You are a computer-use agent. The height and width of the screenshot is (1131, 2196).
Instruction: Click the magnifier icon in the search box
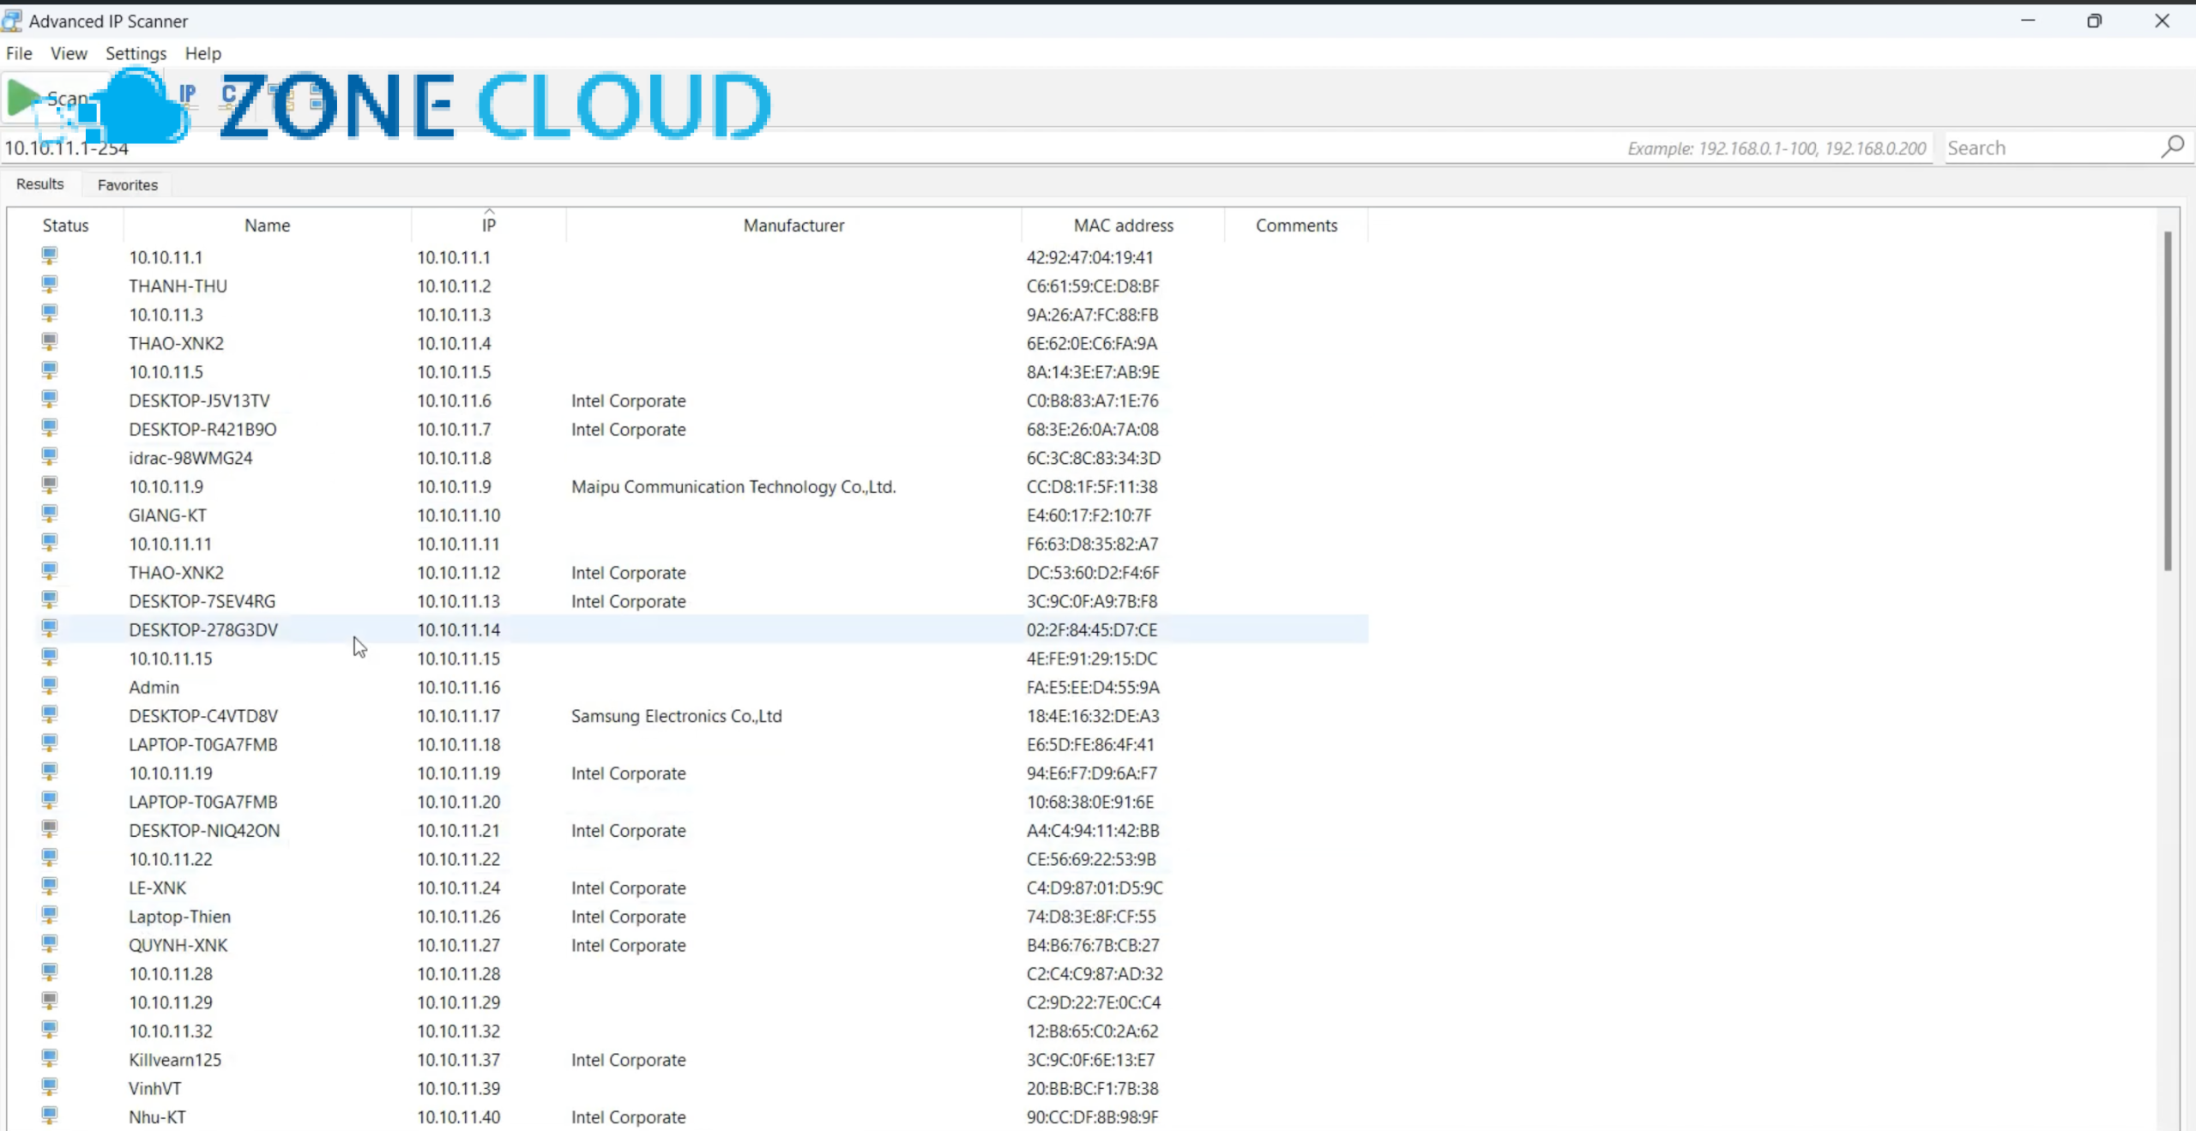point(2172,147)
